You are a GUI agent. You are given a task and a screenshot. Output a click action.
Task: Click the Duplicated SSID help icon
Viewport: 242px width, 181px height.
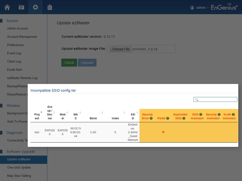pos(184,118)
